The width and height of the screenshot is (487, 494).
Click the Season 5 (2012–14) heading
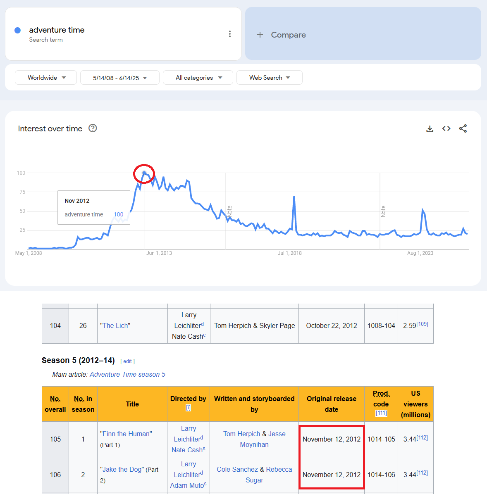click(x=78, y=361)
